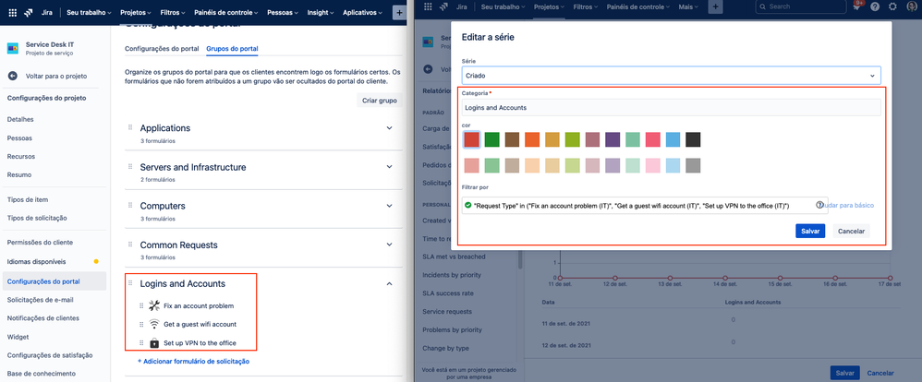Collapse the Logins and Accounts group
This screenshot has width=922, height=382.
[389, 283]
